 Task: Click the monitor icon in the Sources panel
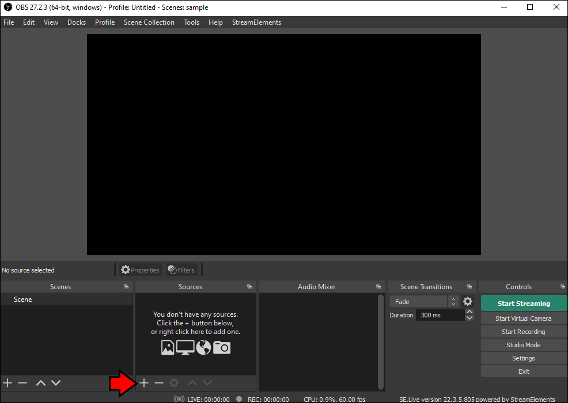pos(185,347)
